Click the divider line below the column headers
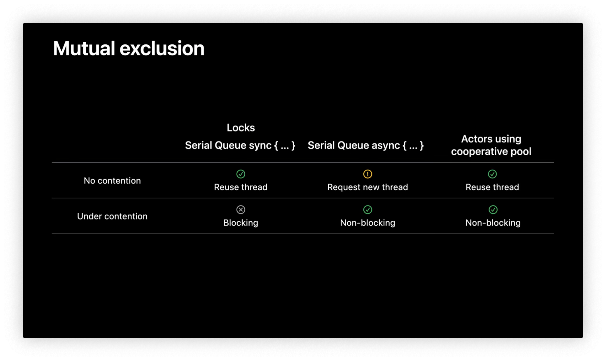606x361 pixels. coord(303,163)
